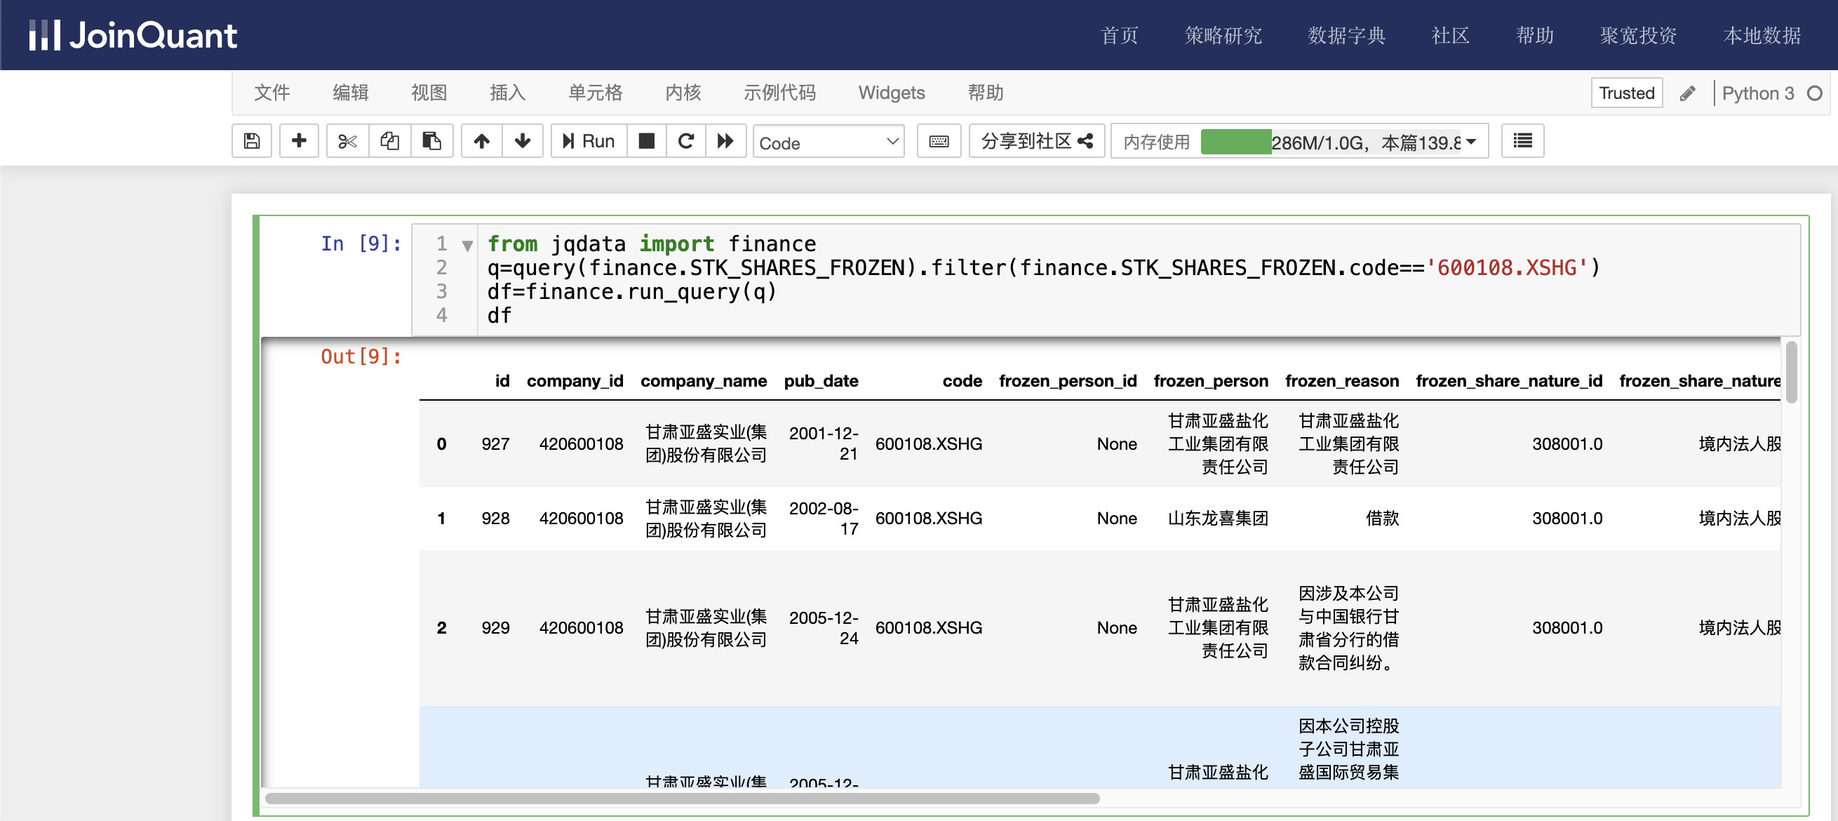
Task: Click the Run button
Action: pyautogui.click(x=589, y=141)
